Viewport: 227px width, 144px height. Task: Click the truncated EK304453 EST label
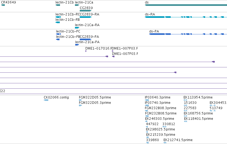point(218,103)
